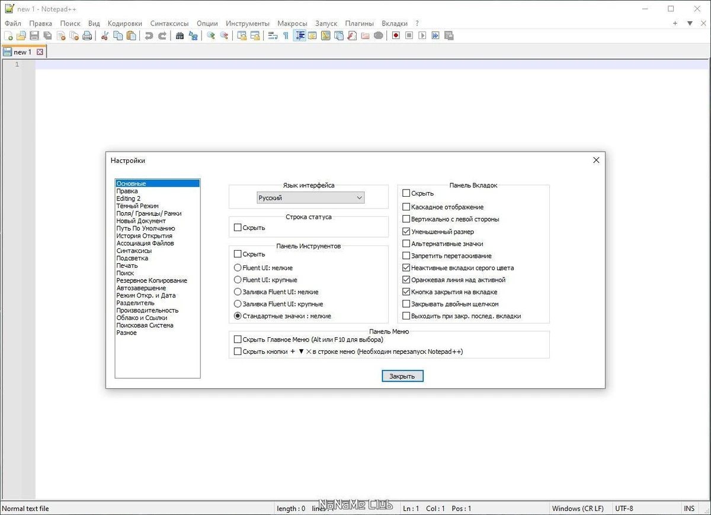Open the Document Map toolbar icon

click(325, 36)
